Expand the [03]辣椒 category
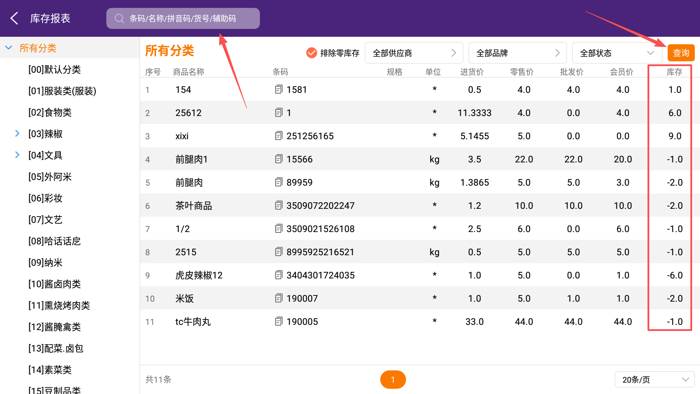Image resolution: width=700 pixels, height=394 pixels. (17, 134)
